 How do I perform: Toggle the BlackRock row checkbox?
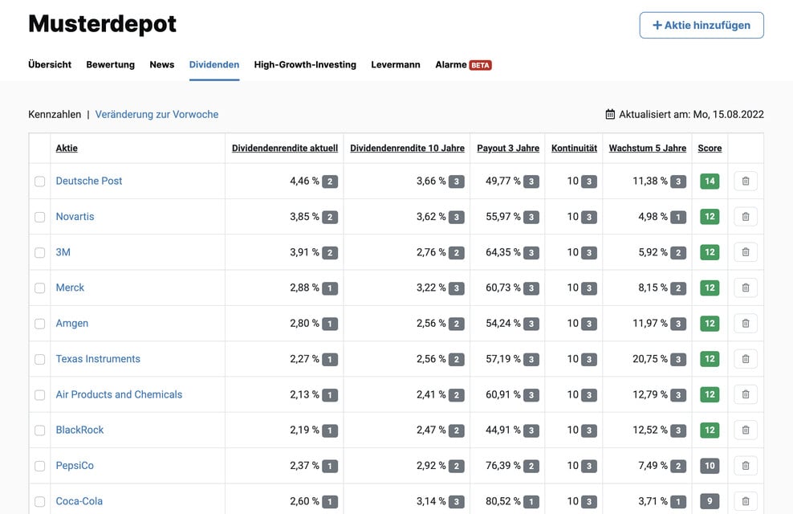coord(39,430)
